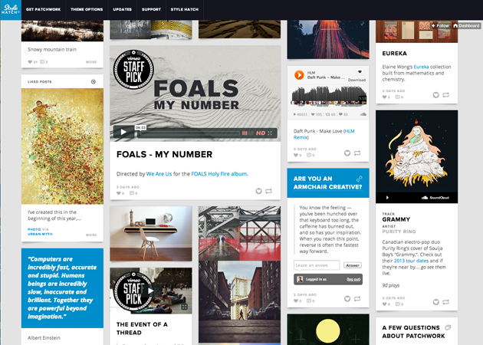Open the Theme Options menu
Screen dimensions: 483x345
click(x=87, y=9)
